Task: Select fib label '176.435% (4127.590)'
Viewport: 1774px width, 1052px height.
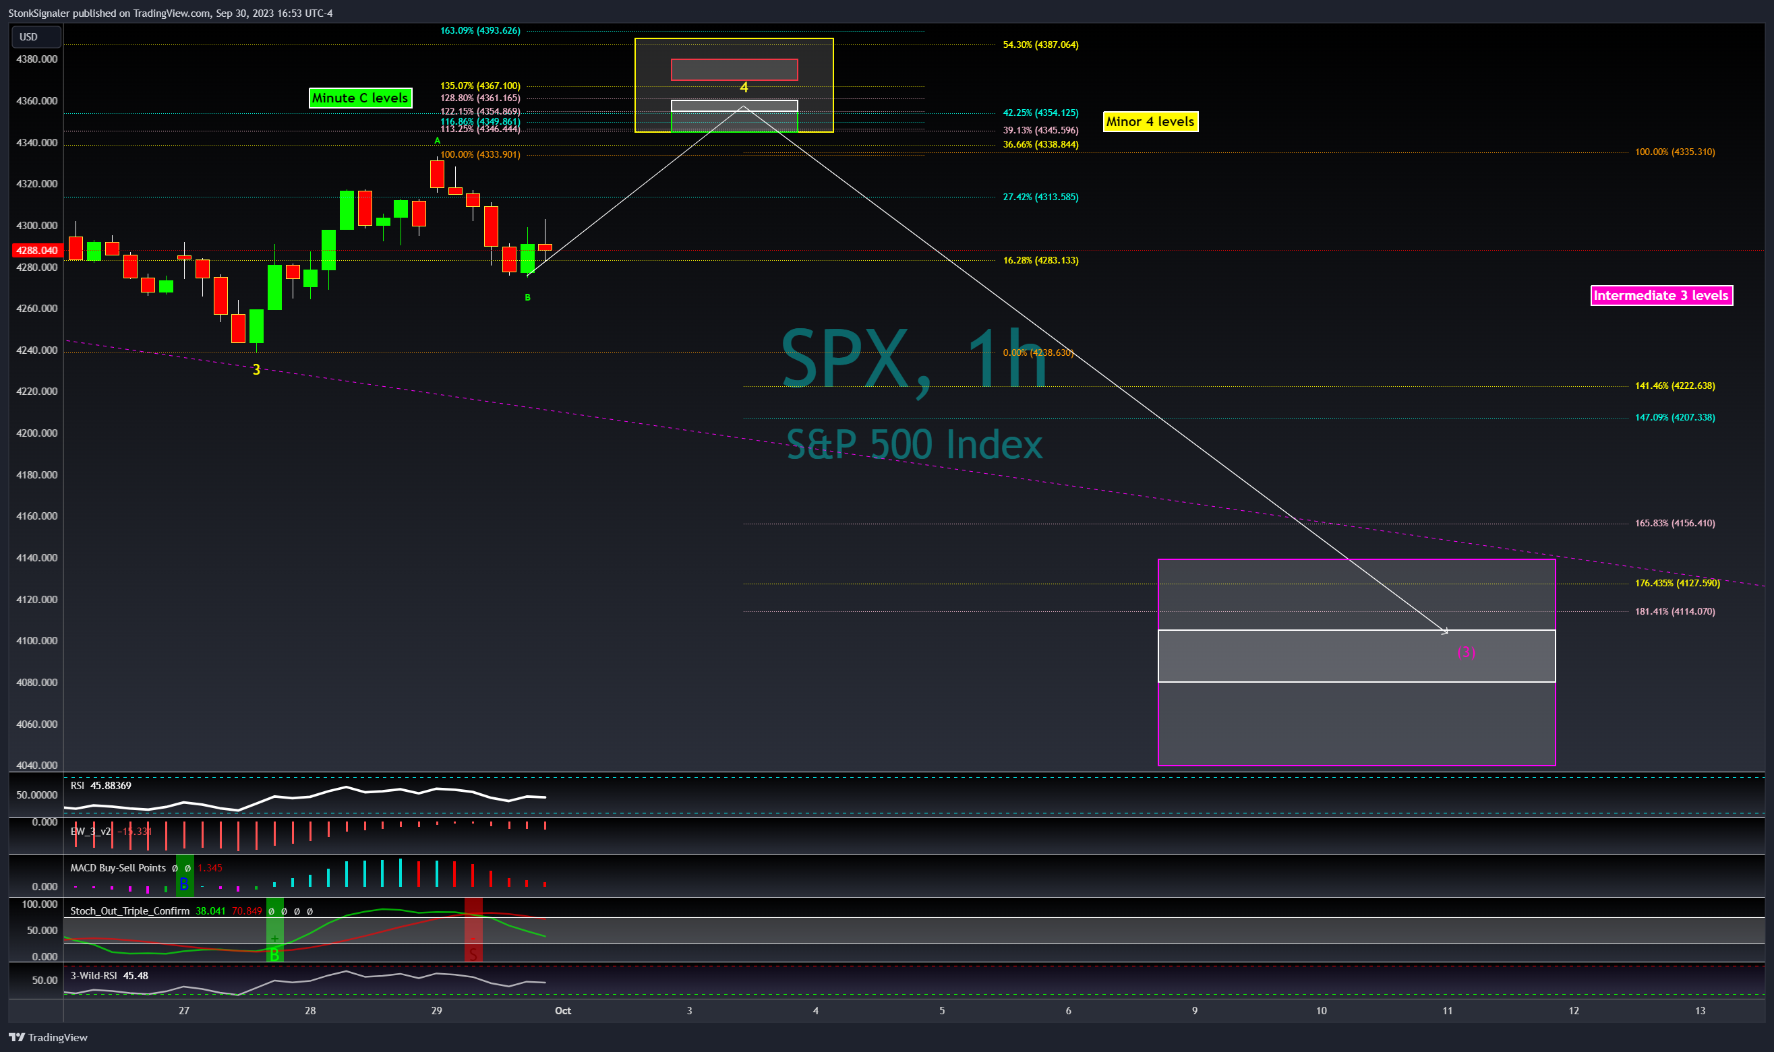Action: point(1677,584)
